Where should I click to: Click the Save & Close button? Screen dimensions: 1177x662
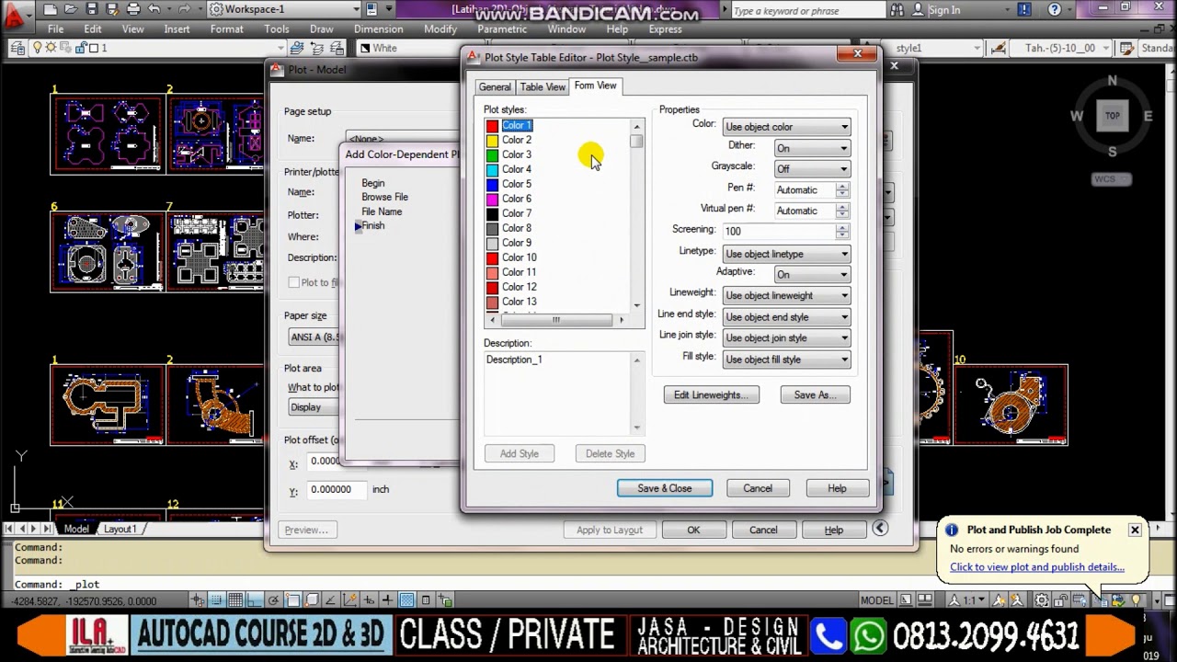click(665, 488)
